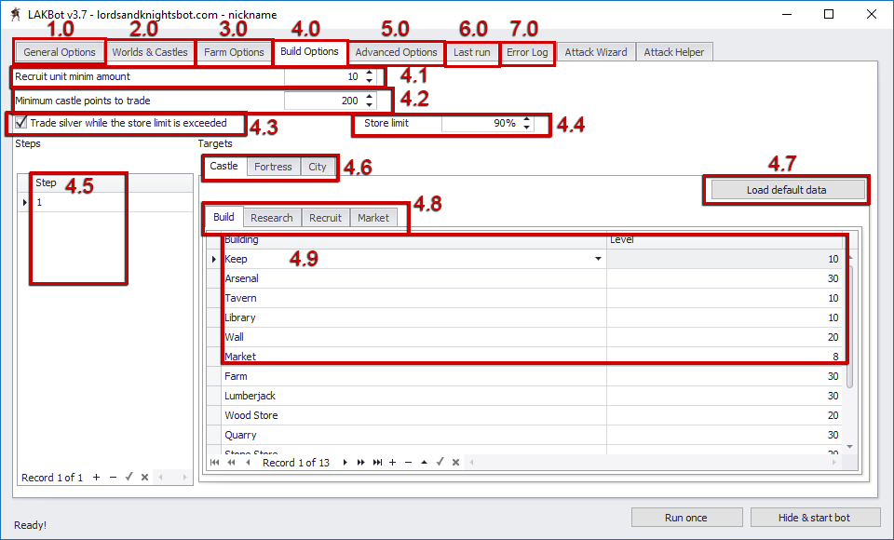This screenshot has width=894, height=540.
Task: Decrease the Store limit percentage
Action: 527,127
